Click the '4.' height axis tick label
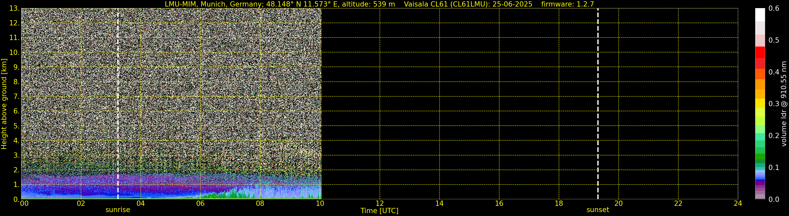This screenshot has width=789, height=216. pos(16,140)
